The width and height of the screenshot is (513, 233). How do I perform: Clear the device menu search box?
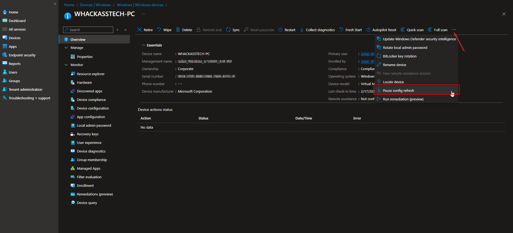click(118, 30)
